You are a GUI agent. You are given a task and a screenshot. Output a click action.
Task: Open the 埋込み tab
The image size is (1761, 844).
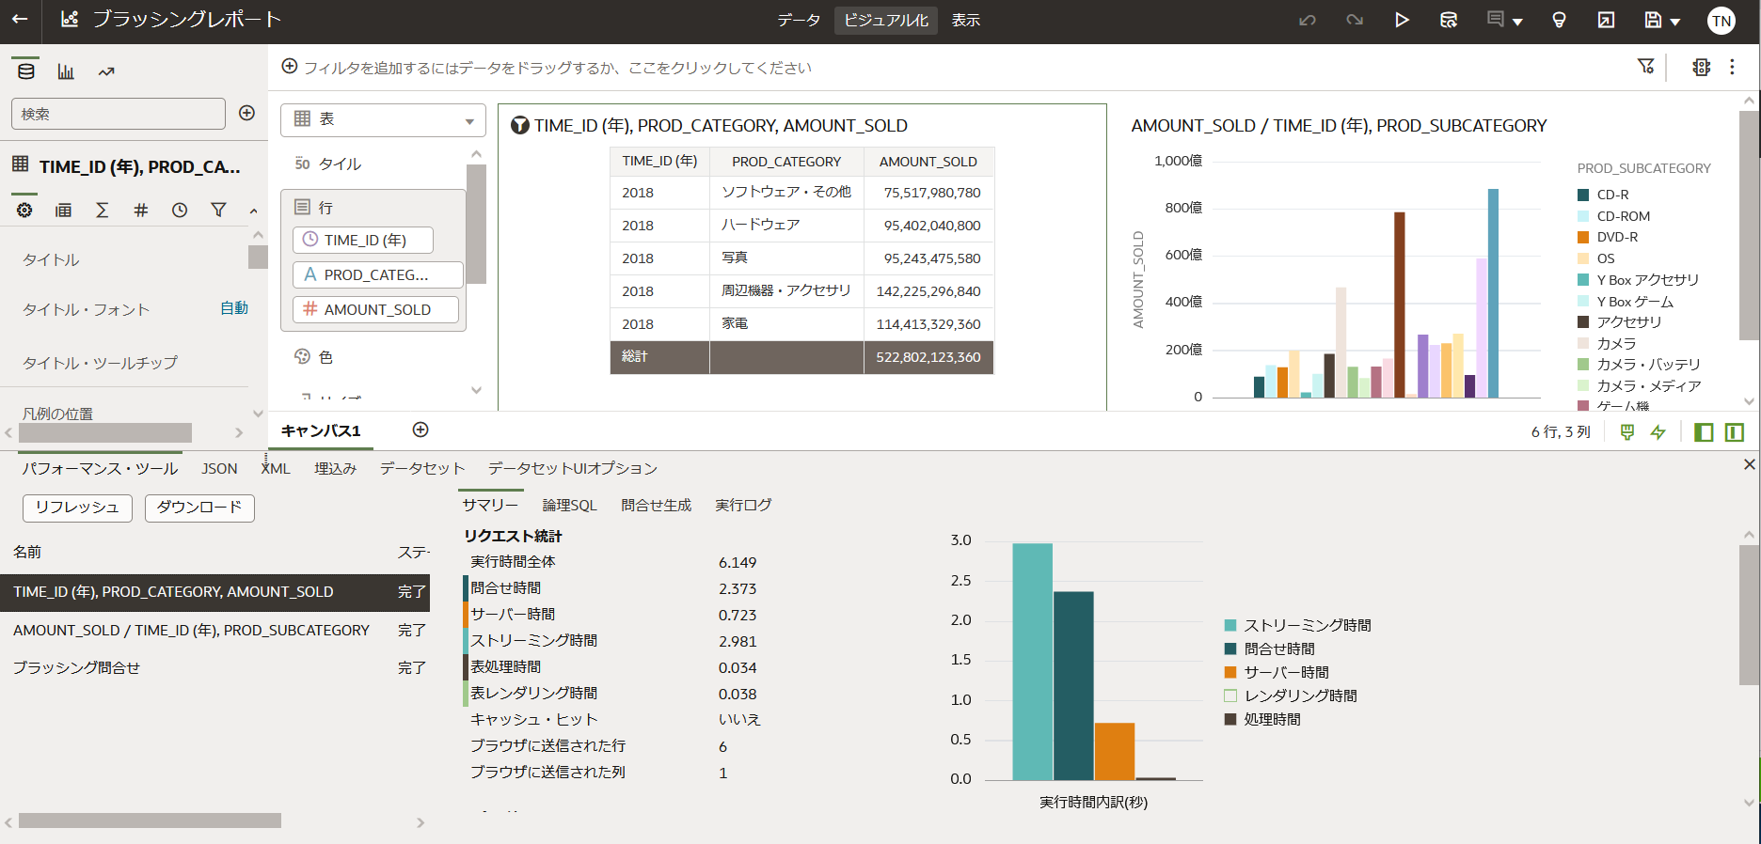tap(335, 468)
